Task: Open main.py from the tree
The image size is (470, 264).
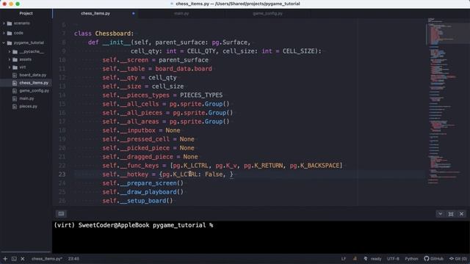Action: point(26,98)
